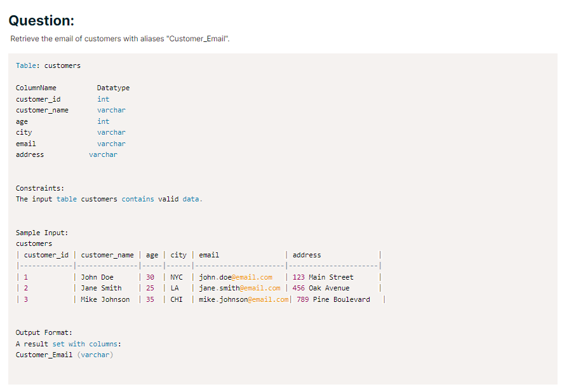Select the address column header

tap(306, 254)
